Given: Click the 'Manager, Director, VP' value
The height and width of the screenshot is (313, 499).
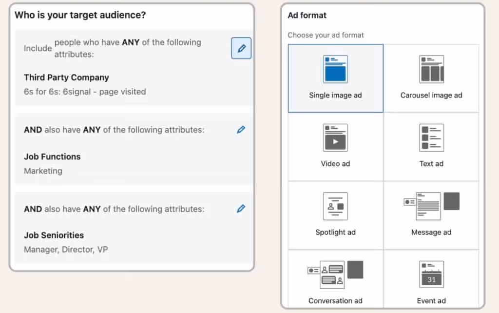Looking at the screenshot, I should pyautogui.click(x=66, y=249).
